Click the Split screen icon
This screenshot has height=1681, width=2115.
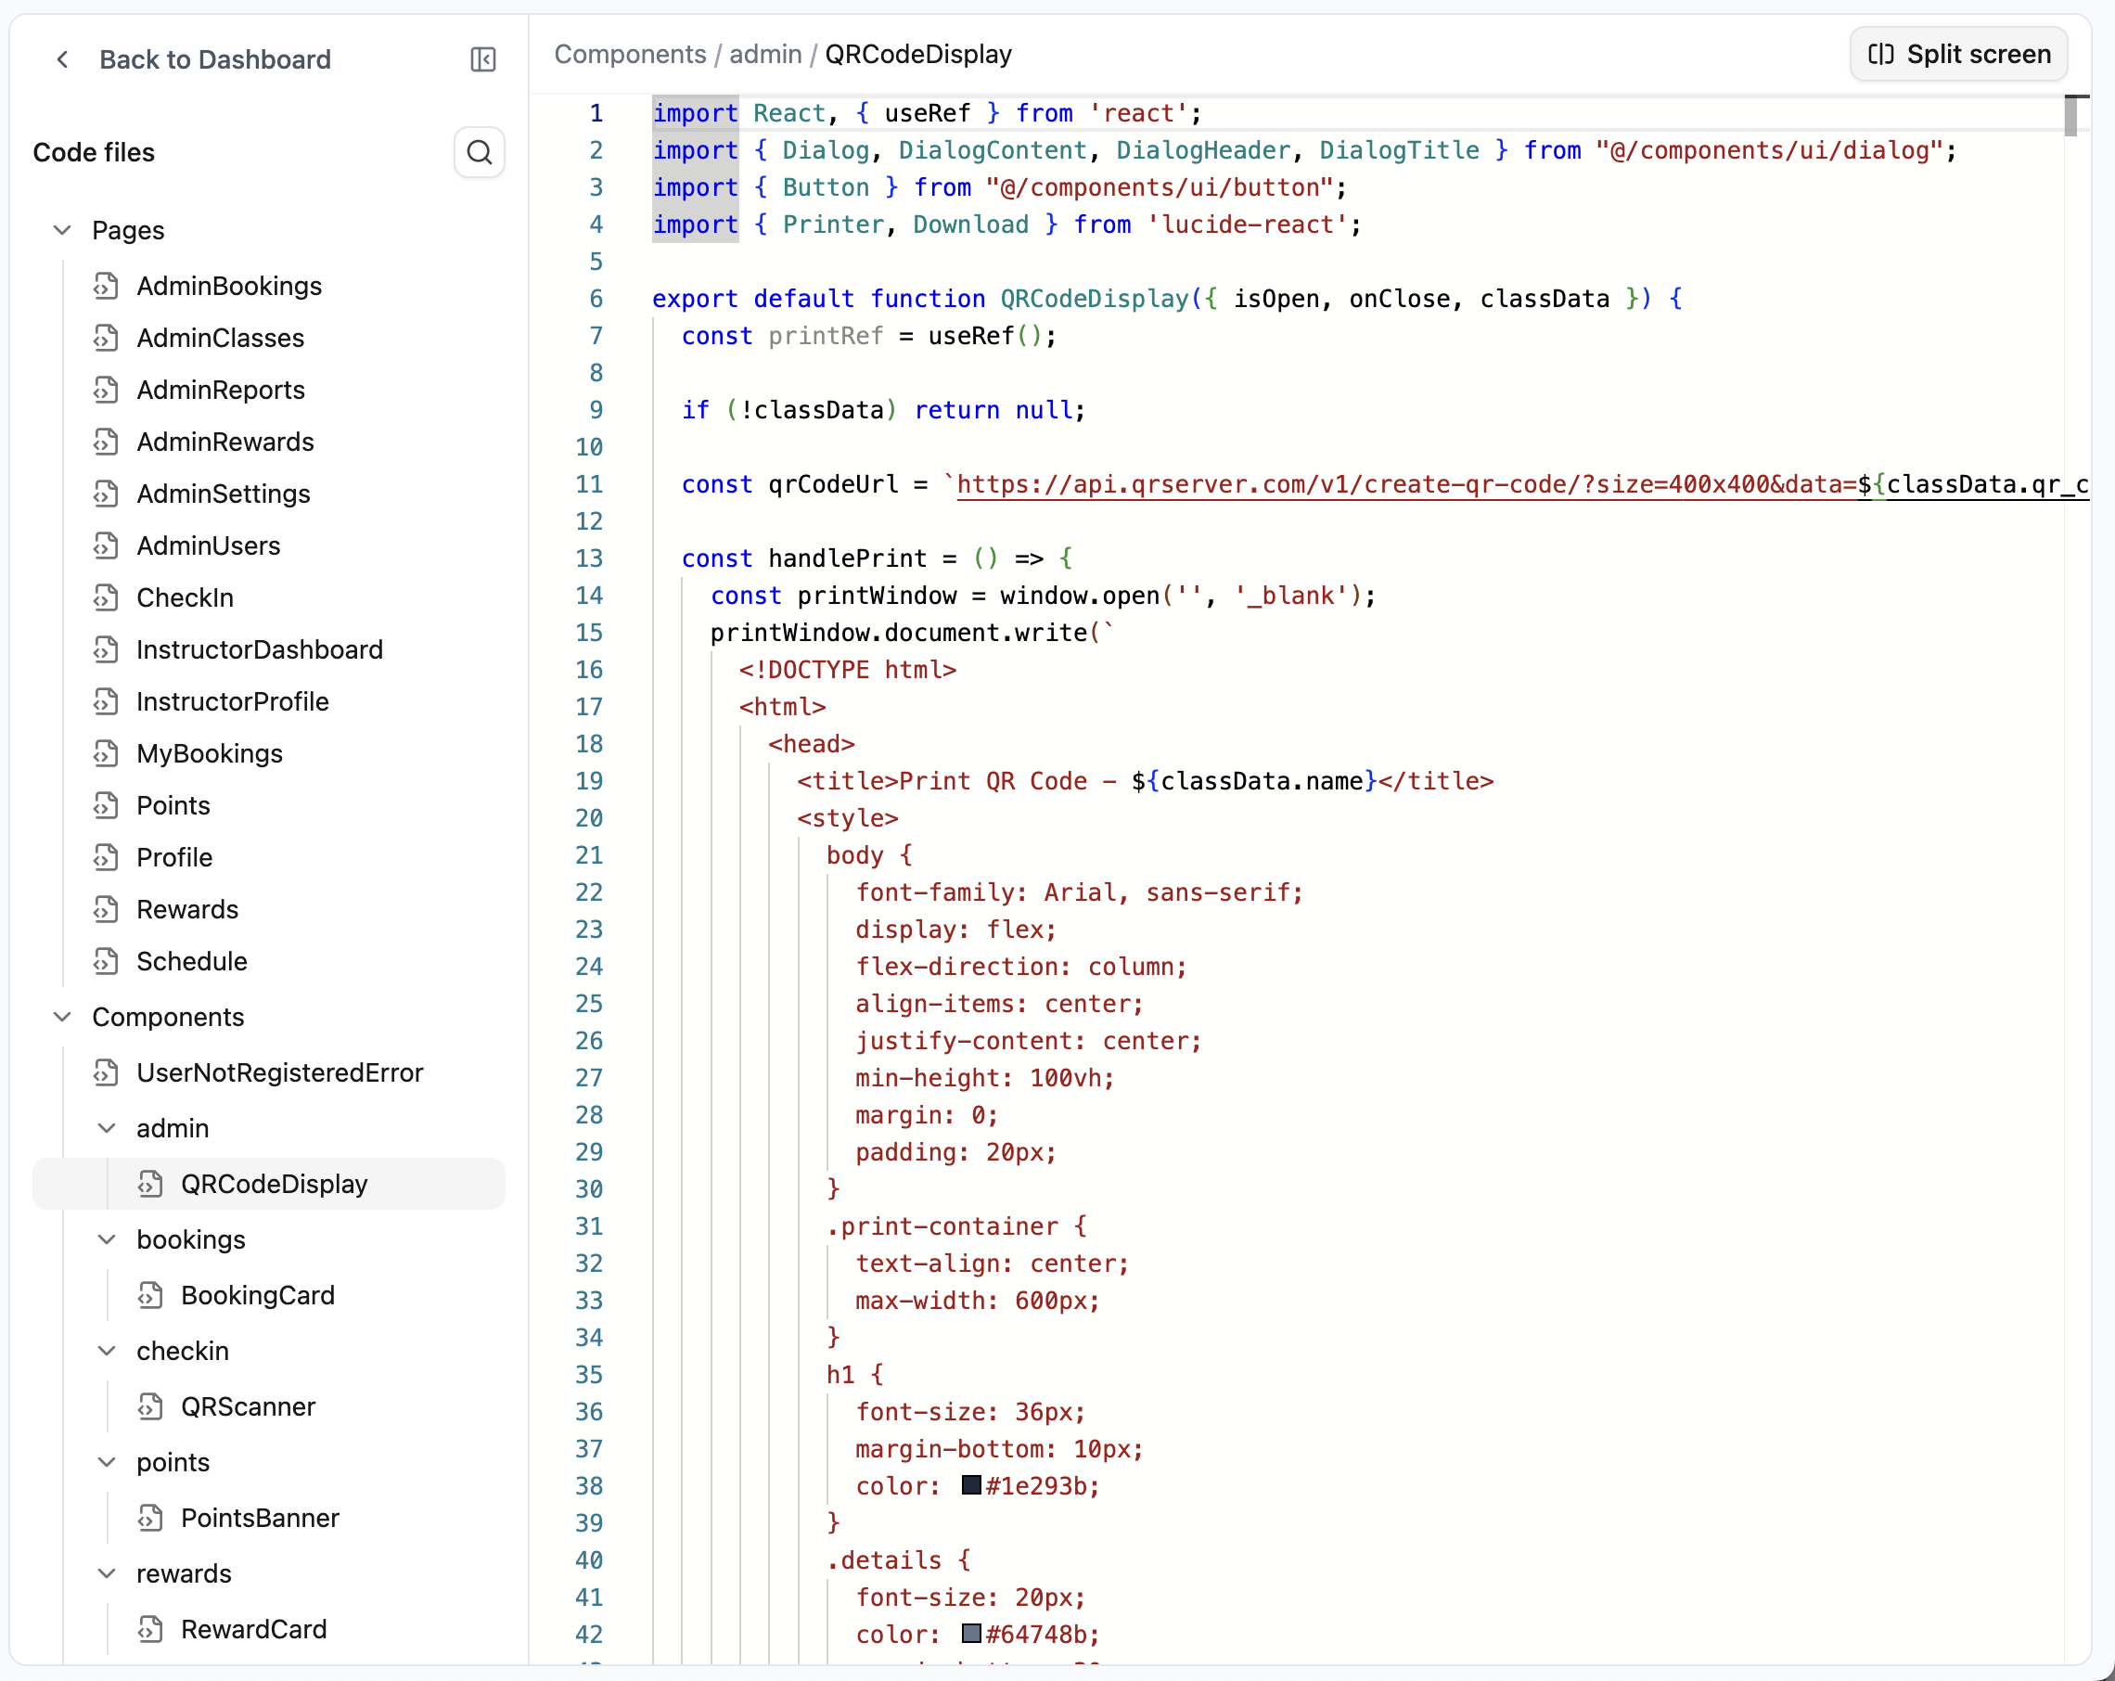tap(1882, 55)
